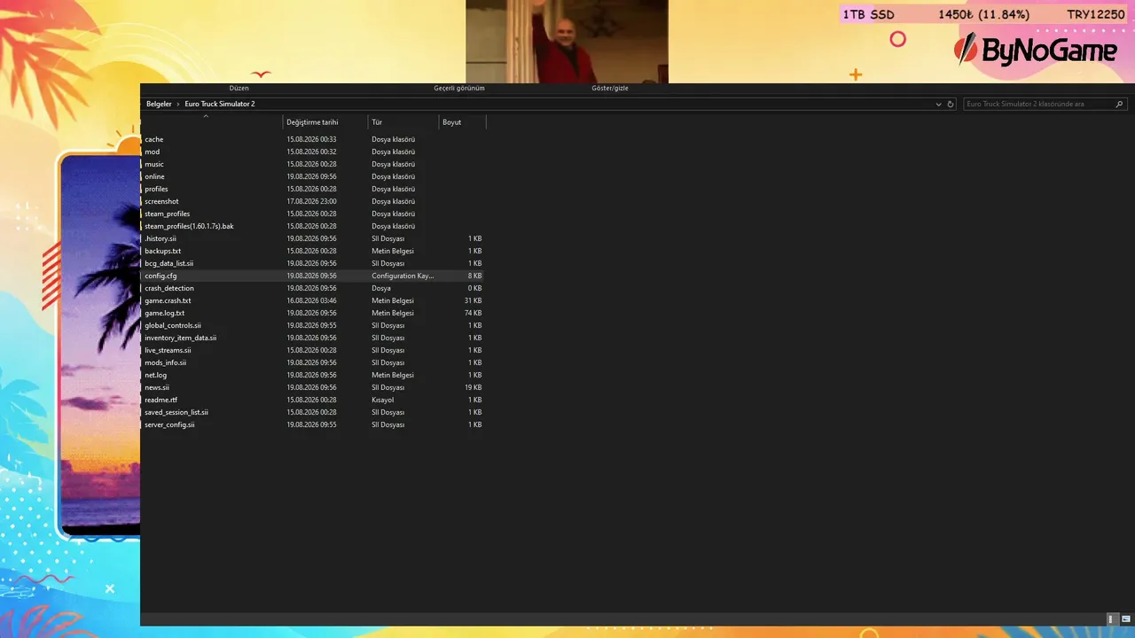
Task: Select the screenshot folder
Action: [x=161, y=201]
